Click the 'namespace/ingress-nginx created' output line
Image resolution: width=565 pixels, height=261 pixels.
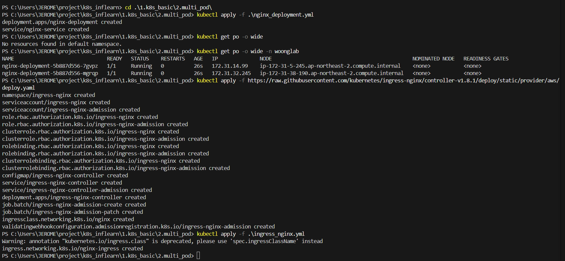pyautogui.click(x=49, y=95)
